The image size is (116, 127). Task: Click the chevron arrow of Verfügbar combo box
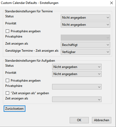[108, 52]
